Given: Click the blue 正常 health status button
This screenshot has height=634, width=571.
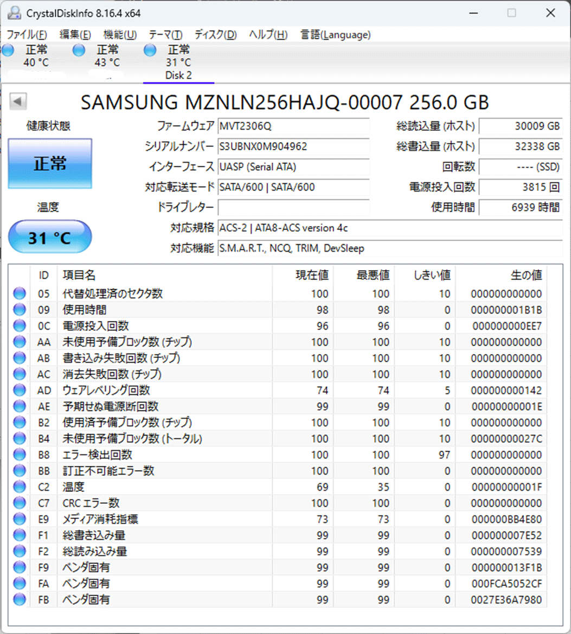Looking at the screenshot, I should (x=50, y=163).
